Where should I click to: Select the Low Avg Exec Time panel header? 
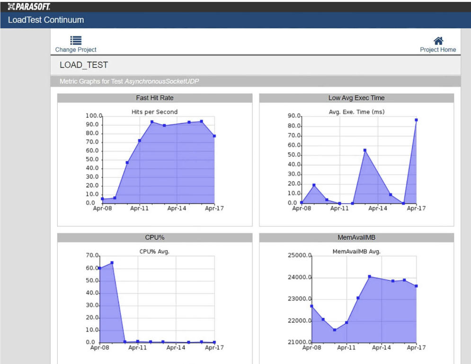point(356,98)
